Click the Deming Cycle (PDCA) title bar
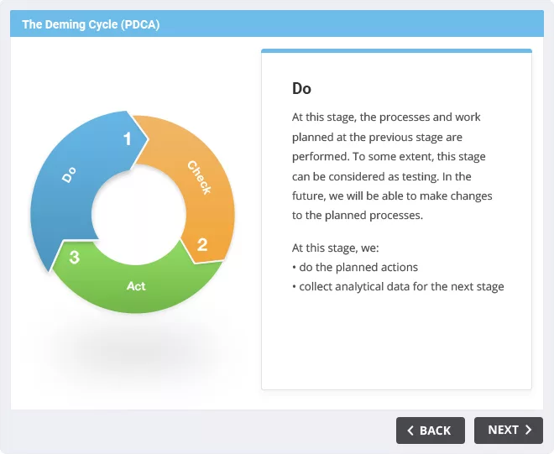The height and width of the screenshot is (454, 554). [277, 23]
